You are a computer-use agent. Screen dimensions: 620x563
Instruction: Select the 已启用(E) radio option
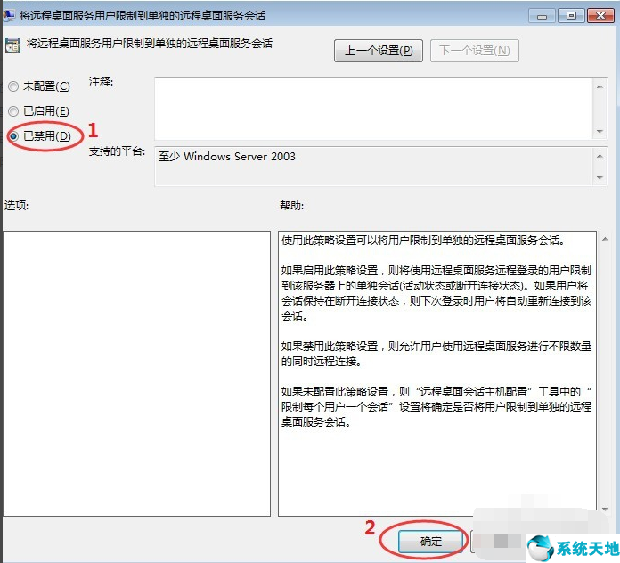click(39, 111)
